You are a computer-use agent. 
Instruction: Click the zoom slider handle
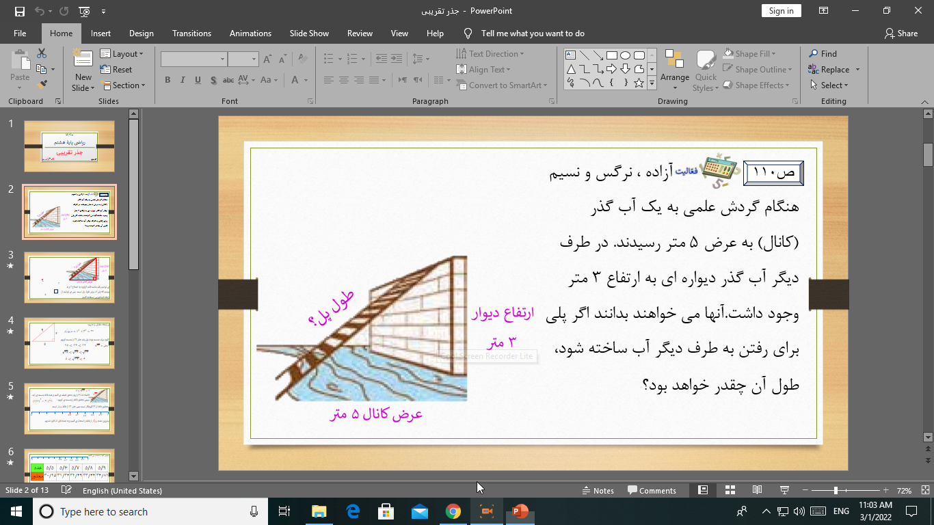point(836,490)
